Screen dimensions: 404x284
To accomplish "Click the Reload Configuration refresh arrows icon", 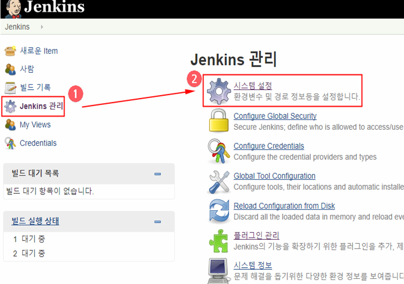I will tap(219, 211).
